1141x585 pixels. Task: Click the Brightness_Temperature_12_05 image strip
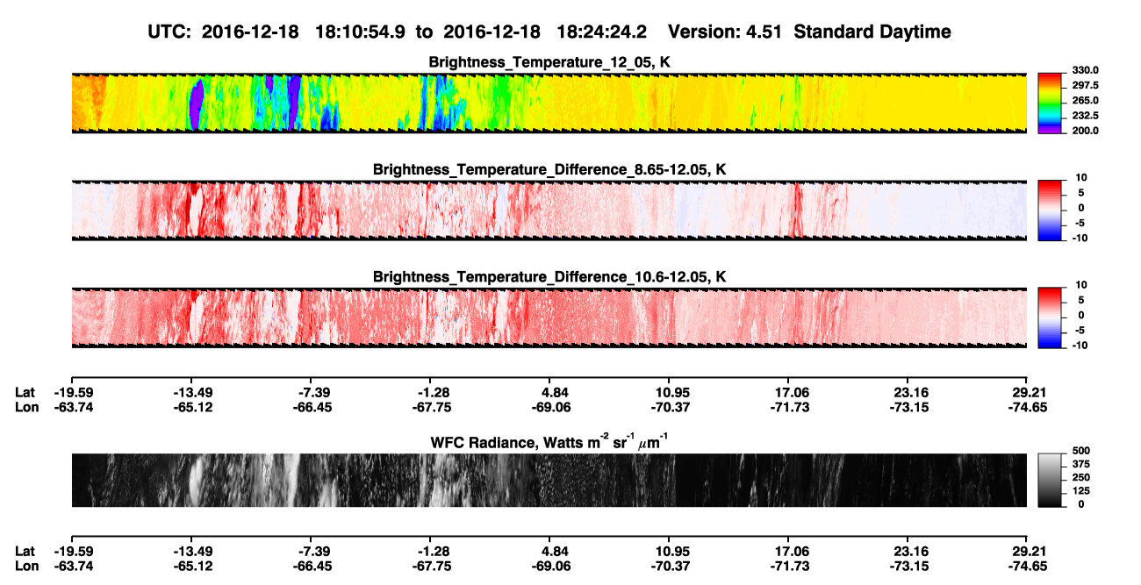point(549,103)
